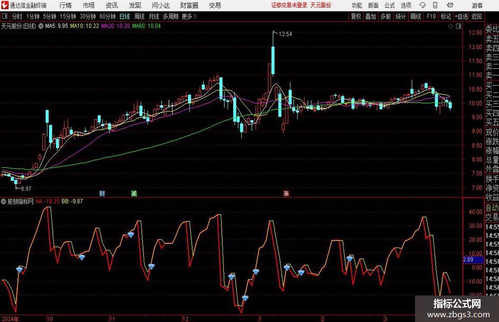Switch to 30分钟 period tab
499x322 pixels.
tap(88, 16)
